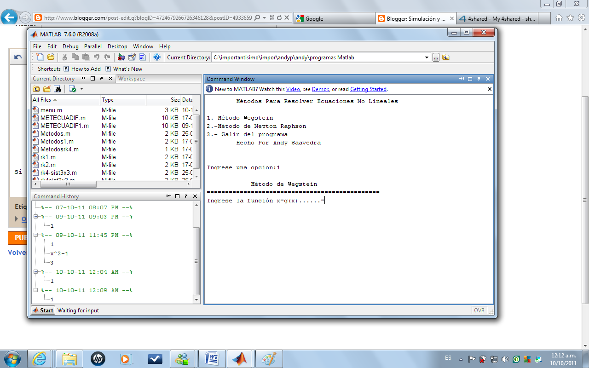
Task: Open the Parallel menu
Action: pos(93,46)
